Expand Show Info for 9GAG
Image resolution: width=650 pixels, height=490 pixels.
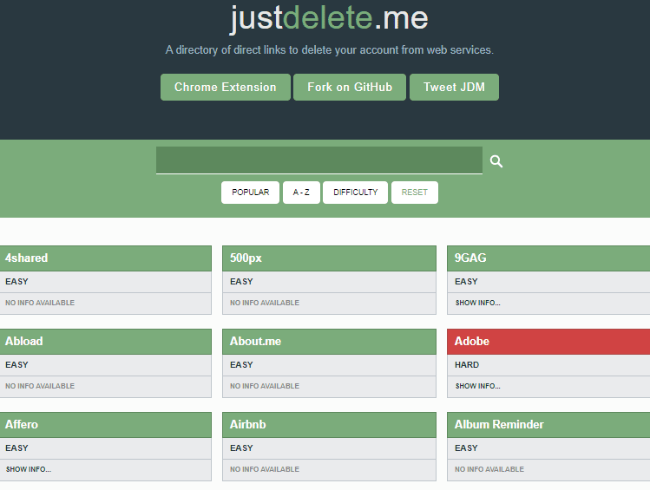coord(477,303)
